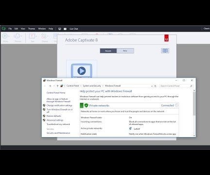Click the monitor icon in the Captivate menu bar

60,29
